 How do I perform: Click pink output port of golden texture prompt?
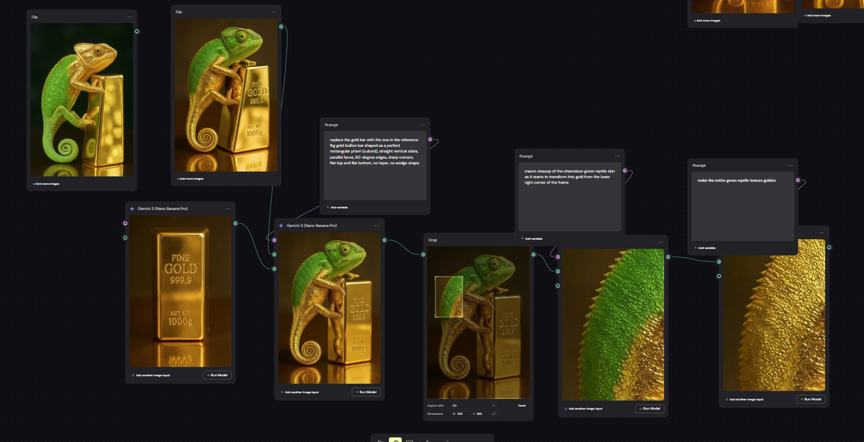point(798,180)
